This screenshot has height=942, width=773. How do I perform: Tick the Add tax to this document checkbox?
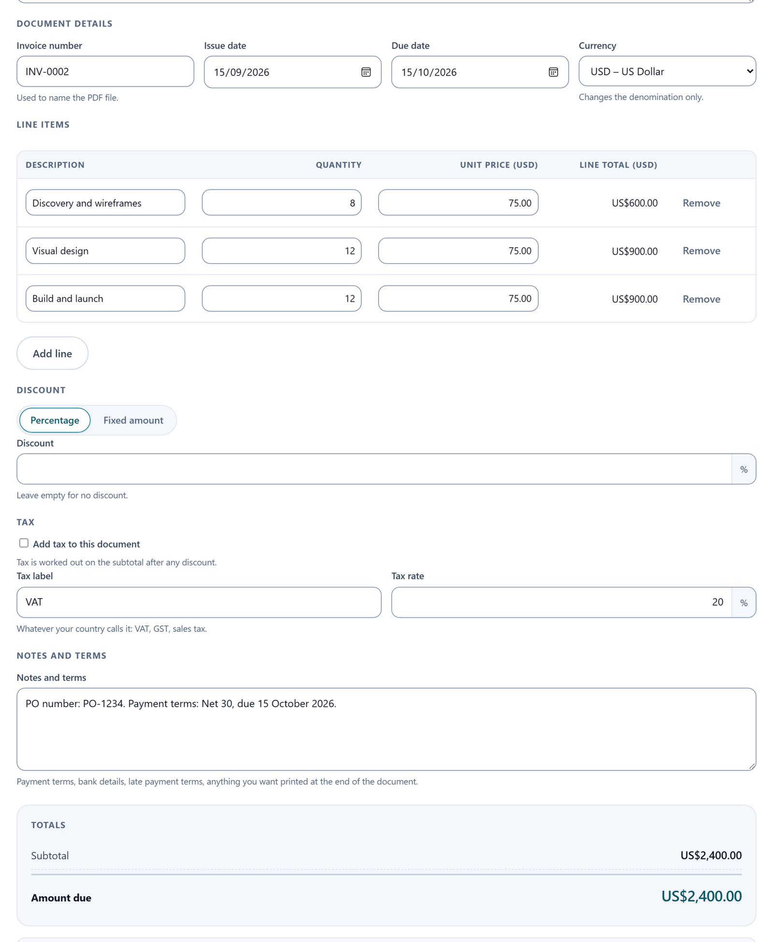(24, 543)
